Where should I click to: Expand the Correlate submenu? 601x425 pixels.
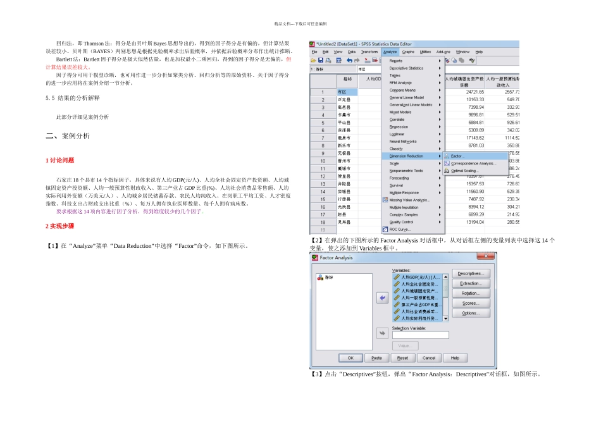[397, 119]
